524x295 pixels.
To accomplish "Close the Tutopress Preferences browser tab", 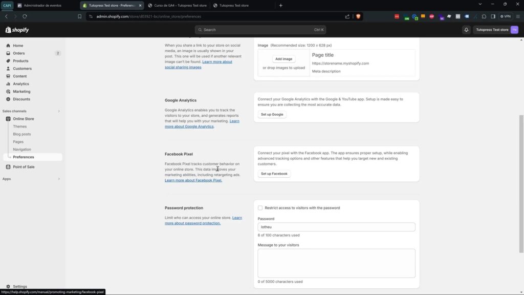I will [140, 5].
